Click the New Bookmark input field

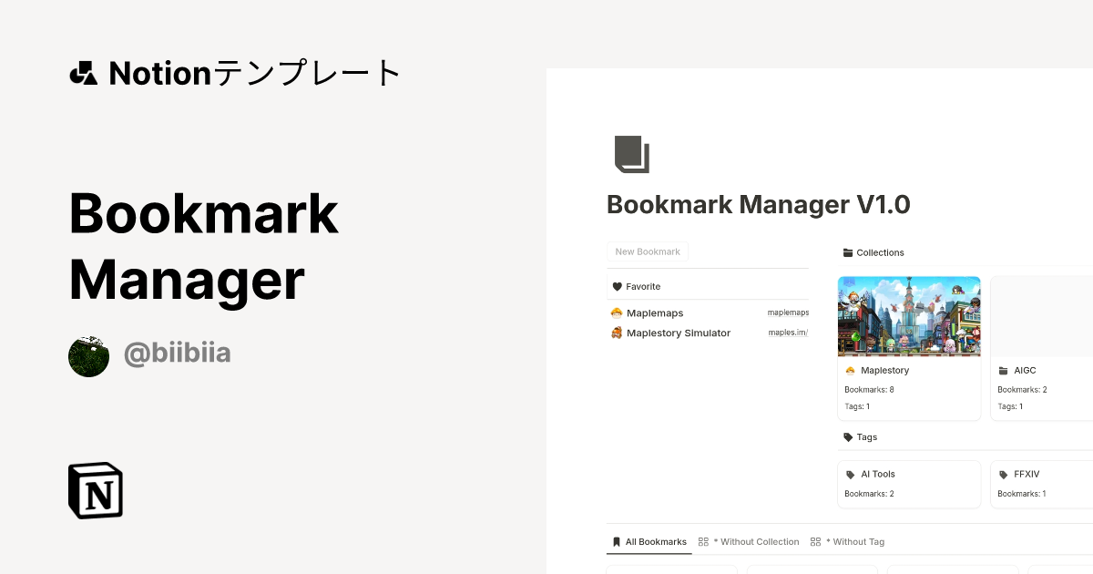pyautogui.click(x=648, y=251)
